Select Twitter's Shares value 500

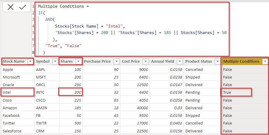click(x=71, y=123)
